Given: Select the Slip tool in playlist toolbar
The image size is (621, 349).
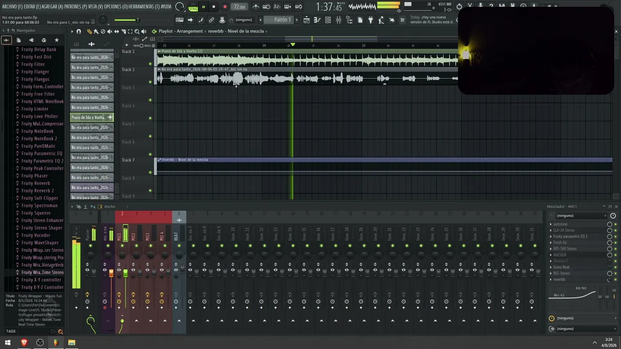Looking at the screenshot, I should tap(116, 32).
